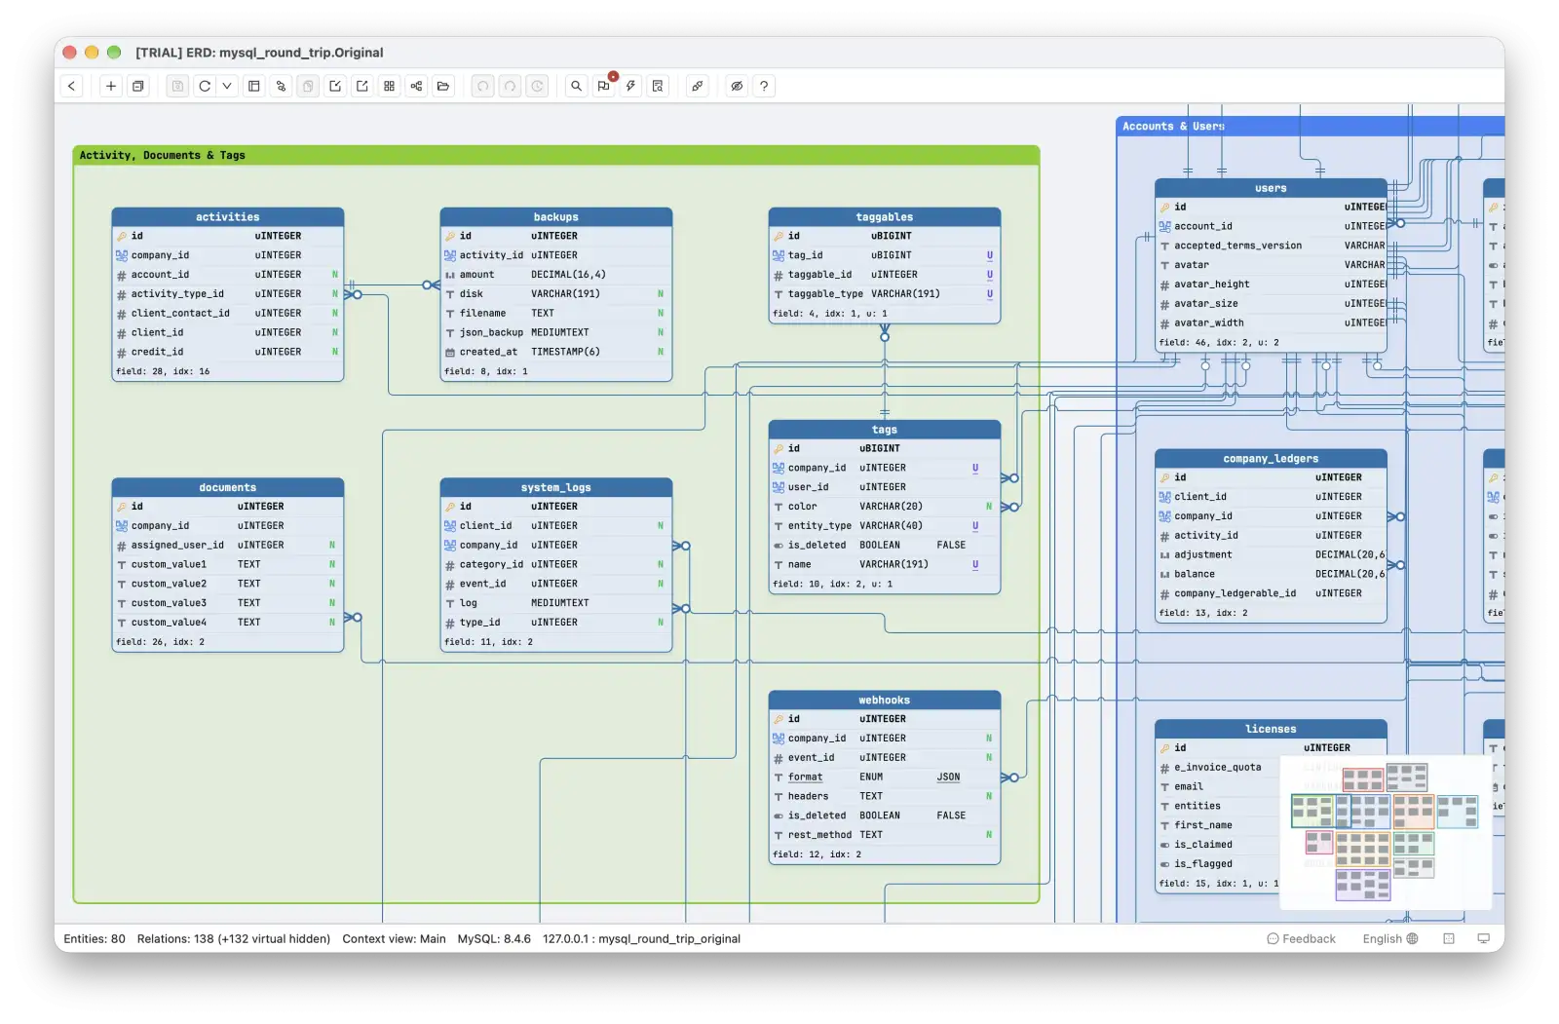The height and width of the screenshot is (1024, 1559).
Task: Toggle the sidebar panel layout icon
Action: (254, 86)
